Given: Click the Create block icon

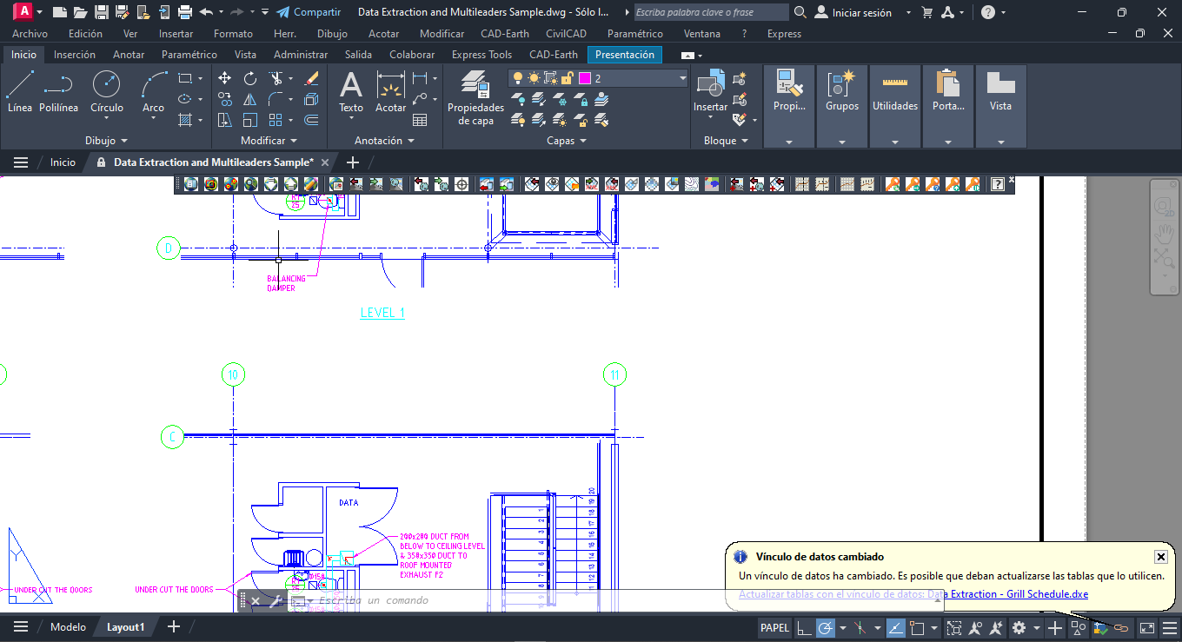Looking at the screenshot, I should tap(740, 79).
